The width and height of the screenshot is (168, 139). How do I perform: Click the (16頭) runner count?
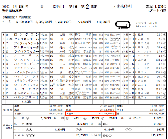(27, 102)
